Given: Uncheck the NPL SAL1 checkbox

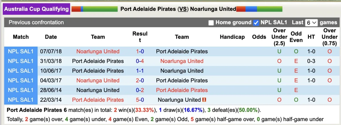Looking at the screenshot, I should coord(256,23).
